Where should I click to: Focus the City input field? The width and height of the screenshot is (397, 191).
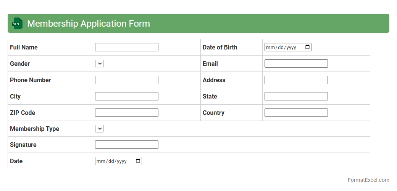click(x=126, y=96)
